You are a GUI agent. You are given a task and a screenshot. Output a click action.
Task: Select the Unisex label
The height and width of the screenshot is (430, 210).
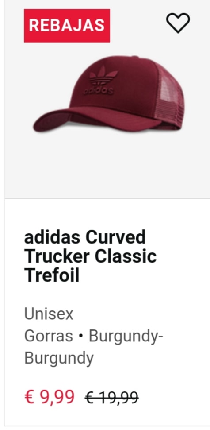(49, 314)
